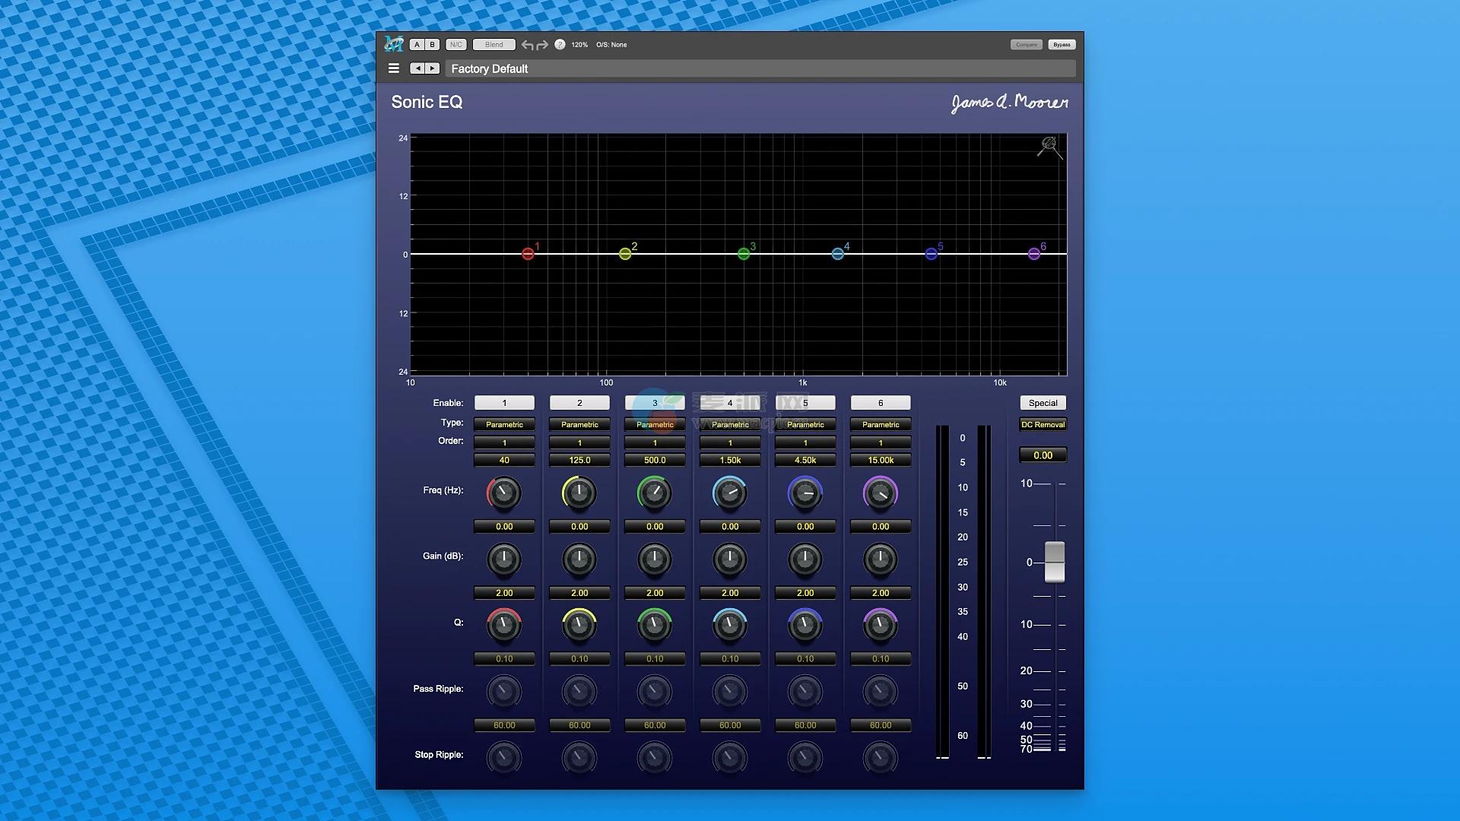
Task: Click the McDSP logo icon
Action: tap(394, 44)
